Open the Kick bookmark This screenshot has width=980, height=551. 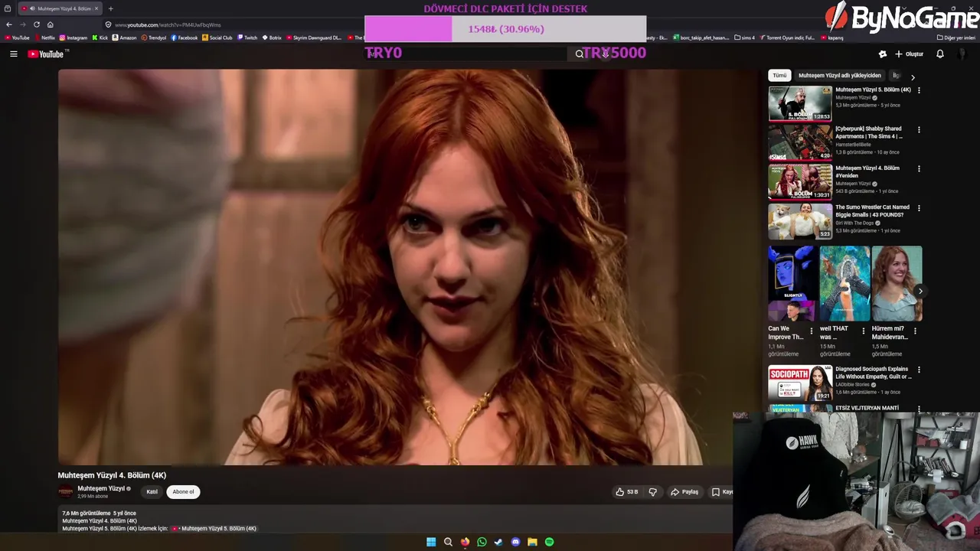coord(100,37)
